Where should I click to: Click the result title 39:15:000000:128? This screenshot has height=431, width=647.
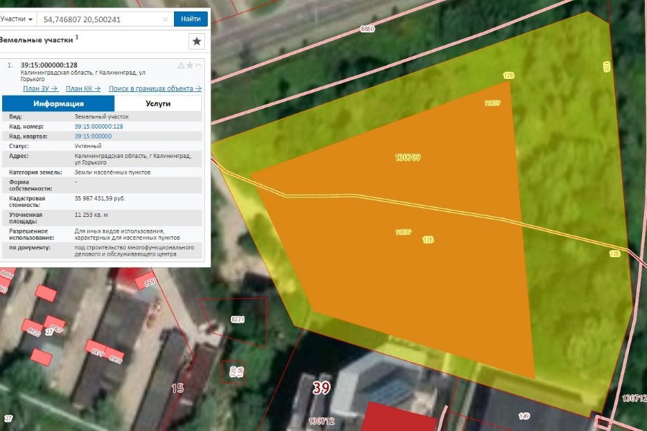click(x=49, y=65)
